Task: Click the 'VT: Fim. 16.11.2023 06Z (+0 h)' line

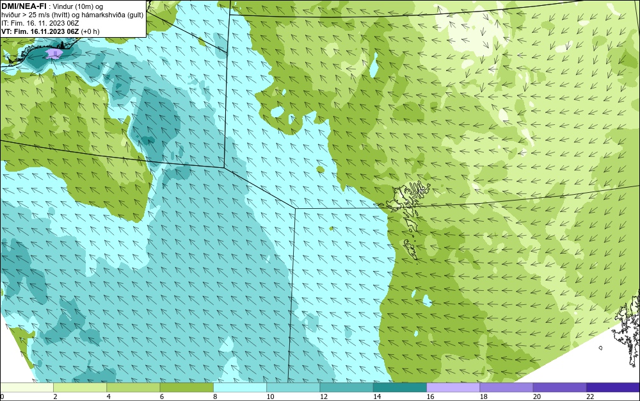Action: (51, 31)
